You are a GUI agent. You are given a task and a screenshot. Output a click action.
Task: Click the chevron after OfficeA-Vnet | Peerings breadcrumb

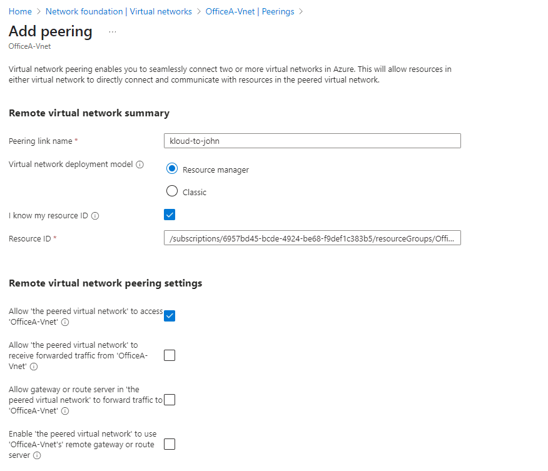(x=301, y=12)
